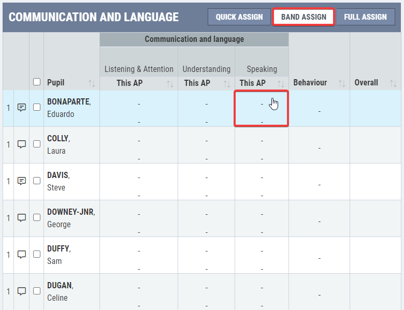Sort Listening & Attention This AP column
The image size is (404, 310).
(170, 84)
